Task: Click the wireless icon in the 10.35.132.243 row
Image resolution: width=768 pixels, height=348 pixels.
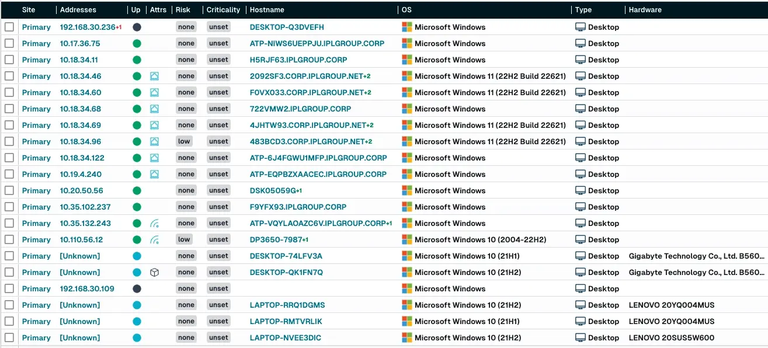Action: 154,223
